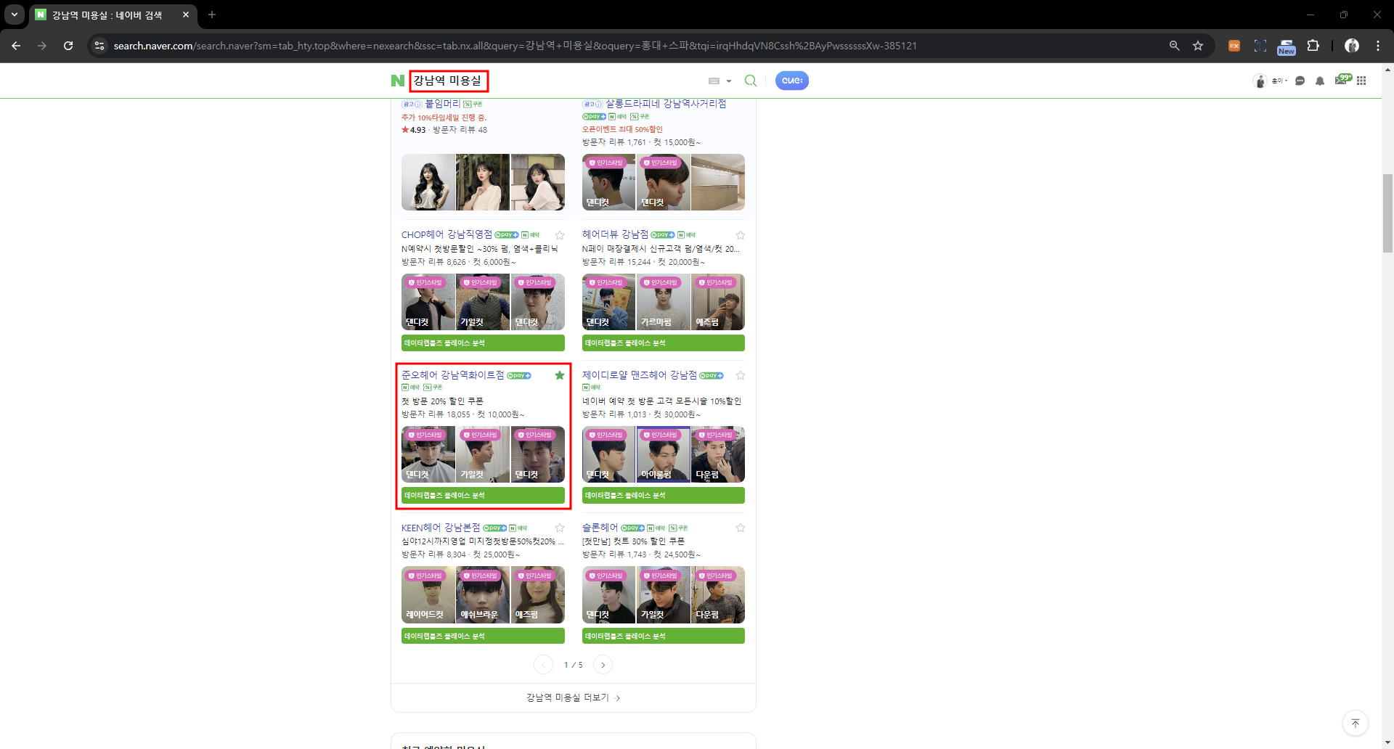1394x749 pixels.
Task: Toggle favorite star for 슬론헤어
Action: point(741,528)
